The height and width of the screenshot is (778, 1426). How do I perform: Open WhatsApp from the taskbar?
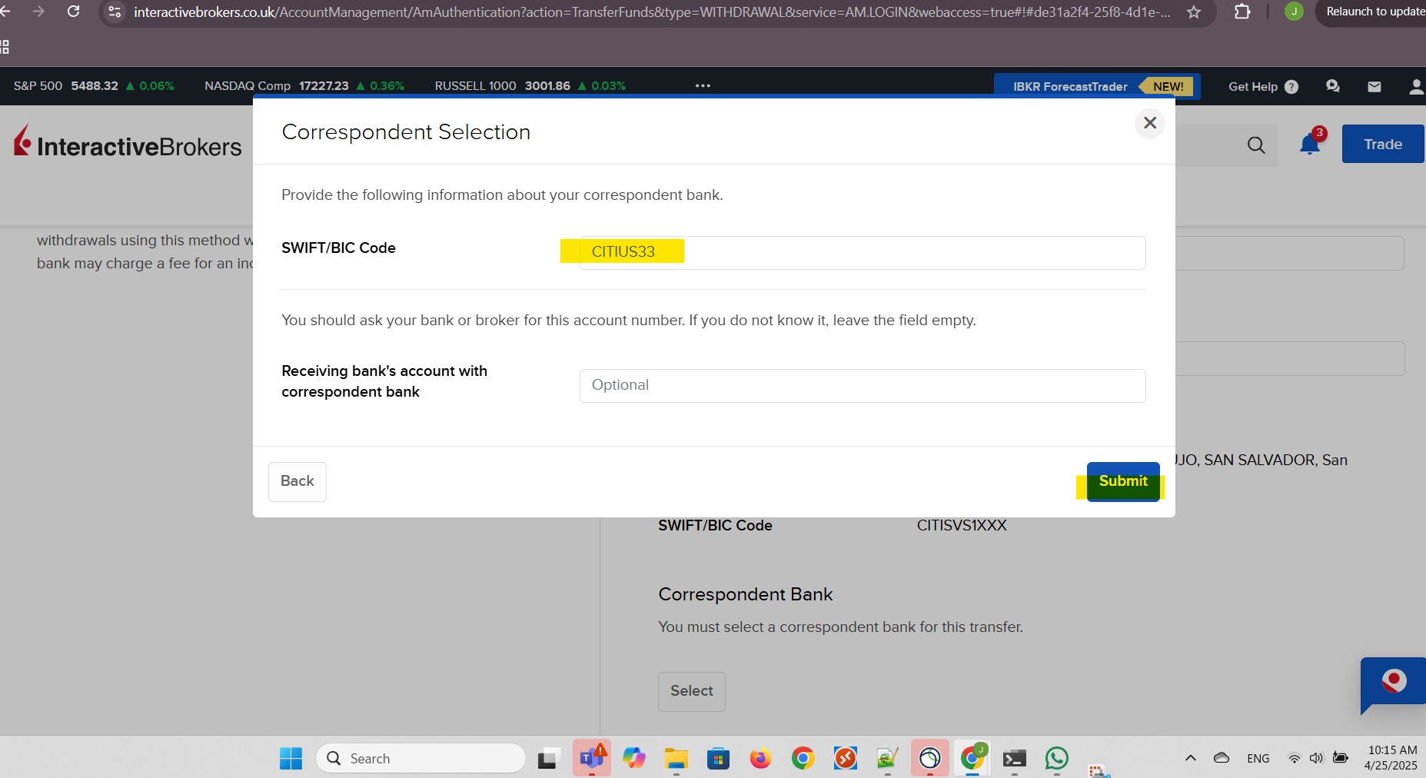click(1056, 758)
